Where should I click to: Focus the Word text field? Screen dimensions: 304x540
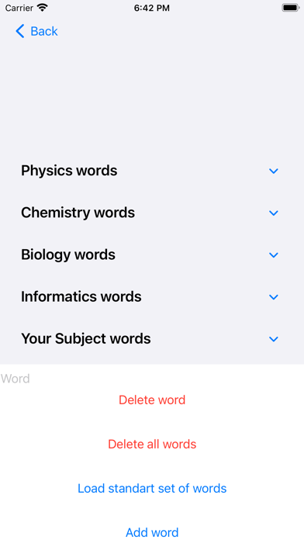coord(152,379)
